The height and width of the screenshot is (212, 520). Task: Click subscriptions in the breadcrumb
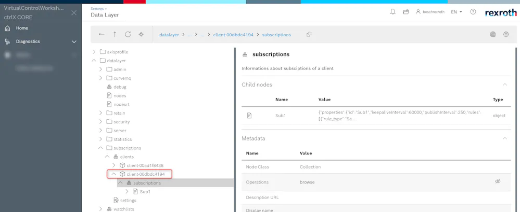[x=276, y=35]
